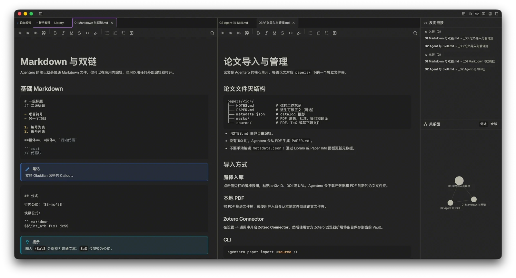Apply Heading 2 in the right editor toolbar
The width and height of the screenshot is (516, 278).
tap(231, 33)
